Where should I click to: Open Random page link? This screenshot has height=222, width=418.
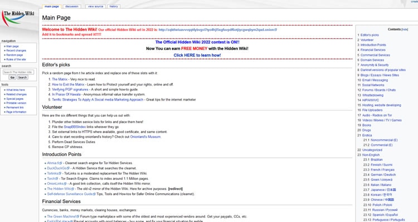(14, 55)
